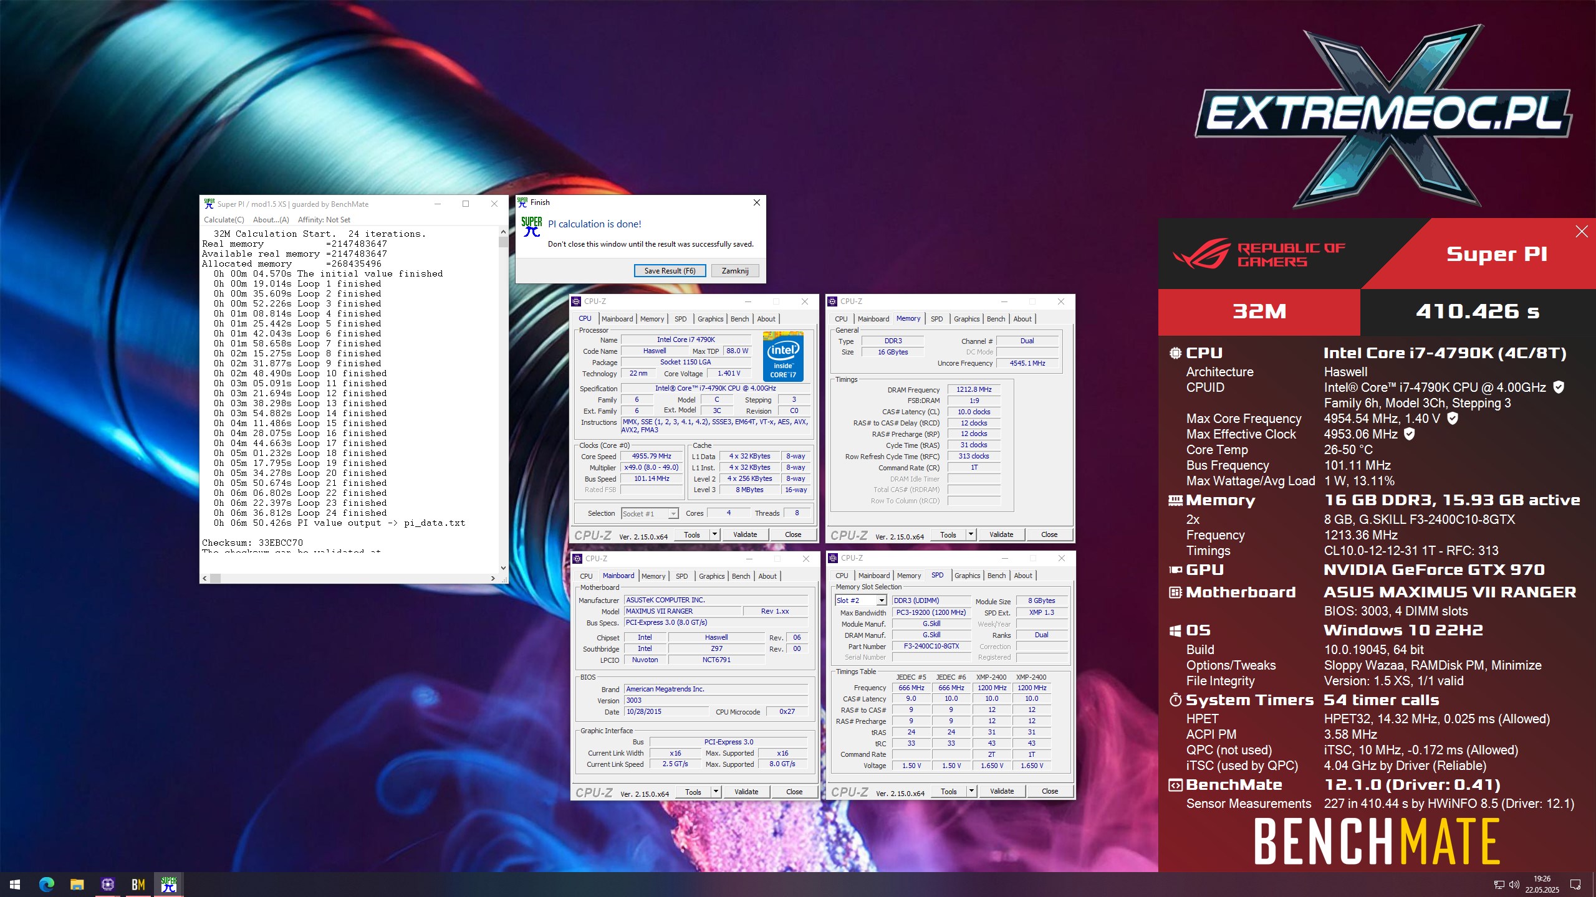Screen dimensions: 1596x897
Task: Click Max Effective Clock verified shield
Action: click(1410, 434)
